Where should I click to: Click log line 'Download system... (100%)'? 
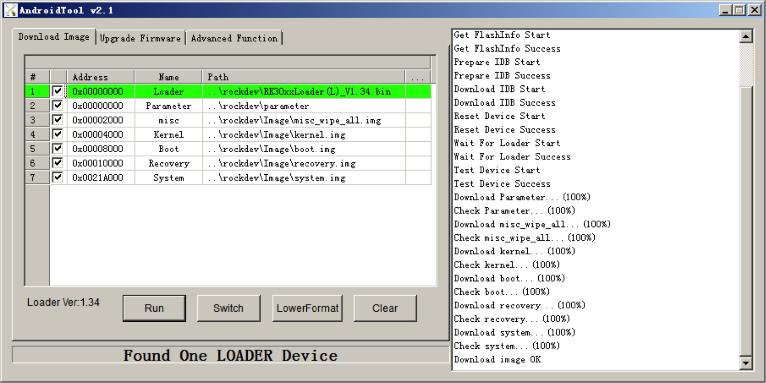[x=514, y=332]
